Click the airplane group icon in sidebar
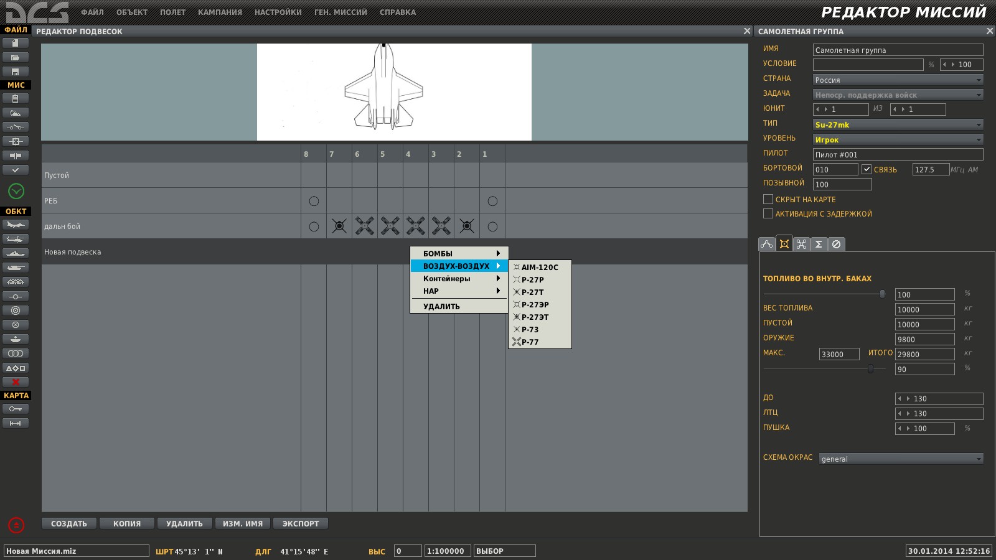The width and height of the screenshot is (996, 560). click(16, 225)
